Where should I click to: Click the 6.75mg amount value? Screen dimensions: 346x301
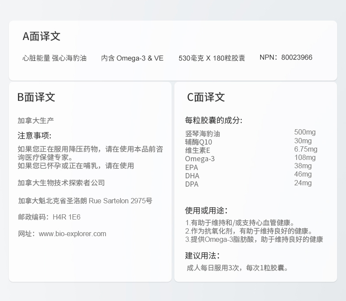coord(306,149)
